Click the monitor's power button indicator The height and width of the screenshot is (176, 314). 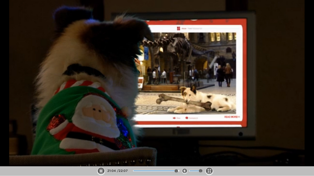[x=241, y=134]
